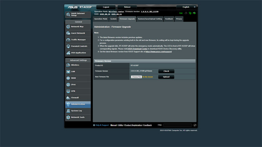Open the Manual link in footer

pyautogui.click(x=114, y=125)
